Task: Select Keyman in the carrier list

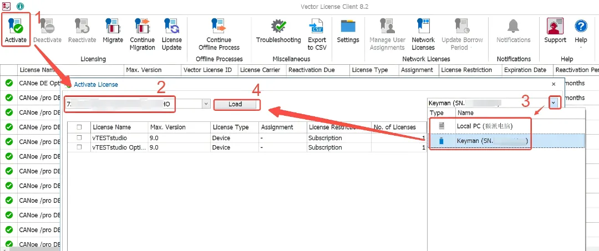Action: click(506, 141)
